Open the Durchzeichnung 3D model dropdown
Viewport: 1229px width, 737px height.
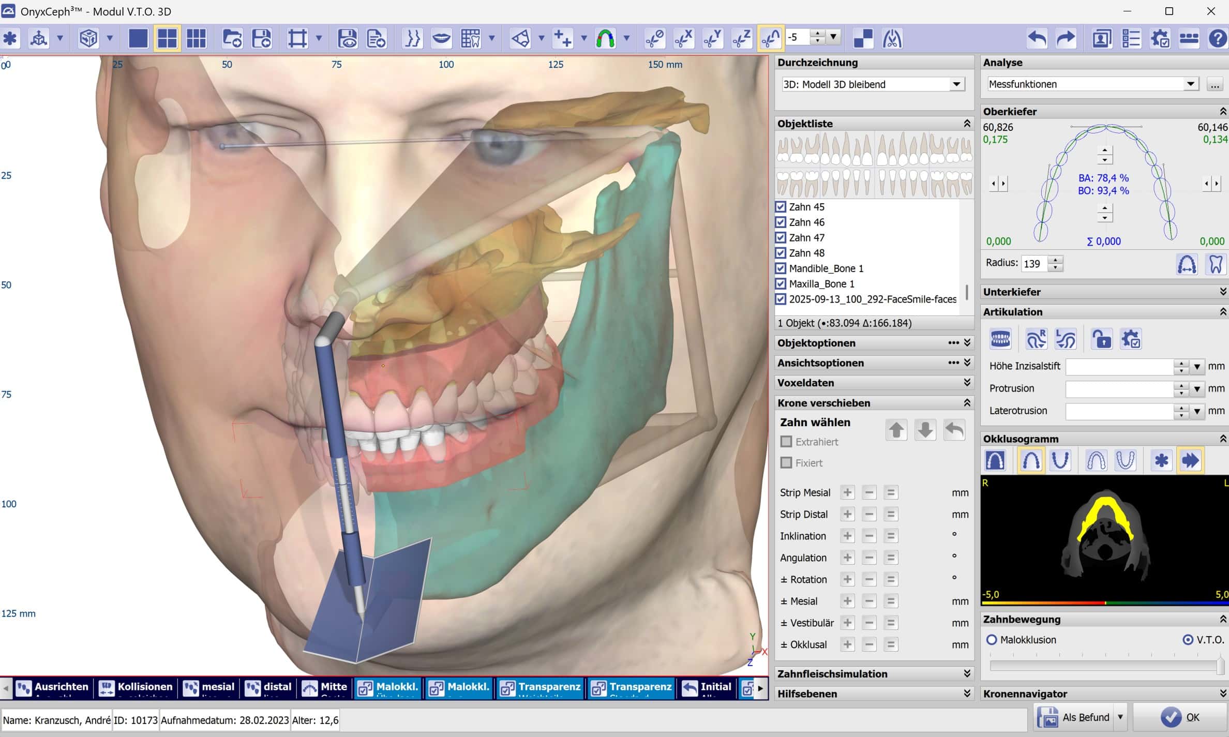coord(956,84)
